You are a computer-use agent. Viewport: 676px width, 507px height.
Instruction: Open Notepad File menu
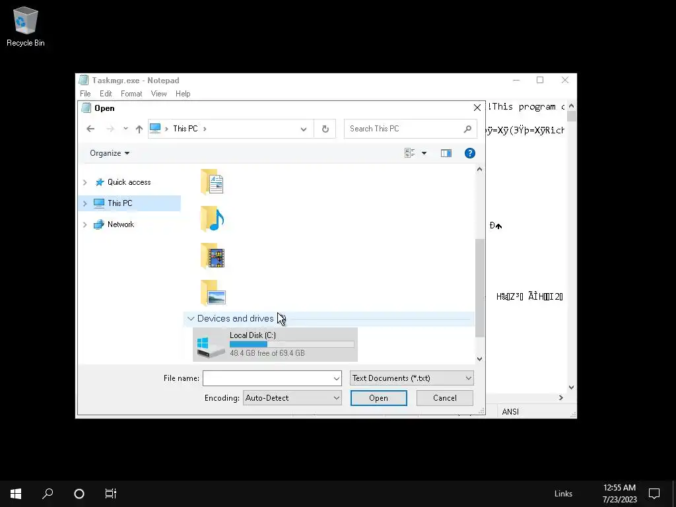pos(85,94)
